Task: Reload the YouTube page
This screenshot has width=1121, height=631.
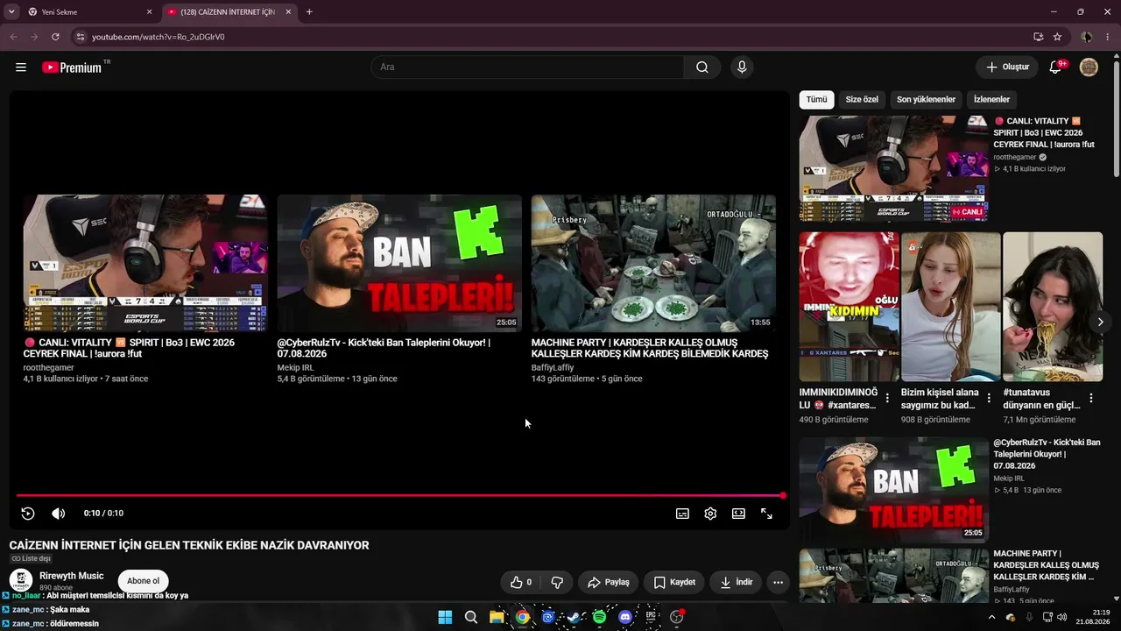Action: point(55,37)
